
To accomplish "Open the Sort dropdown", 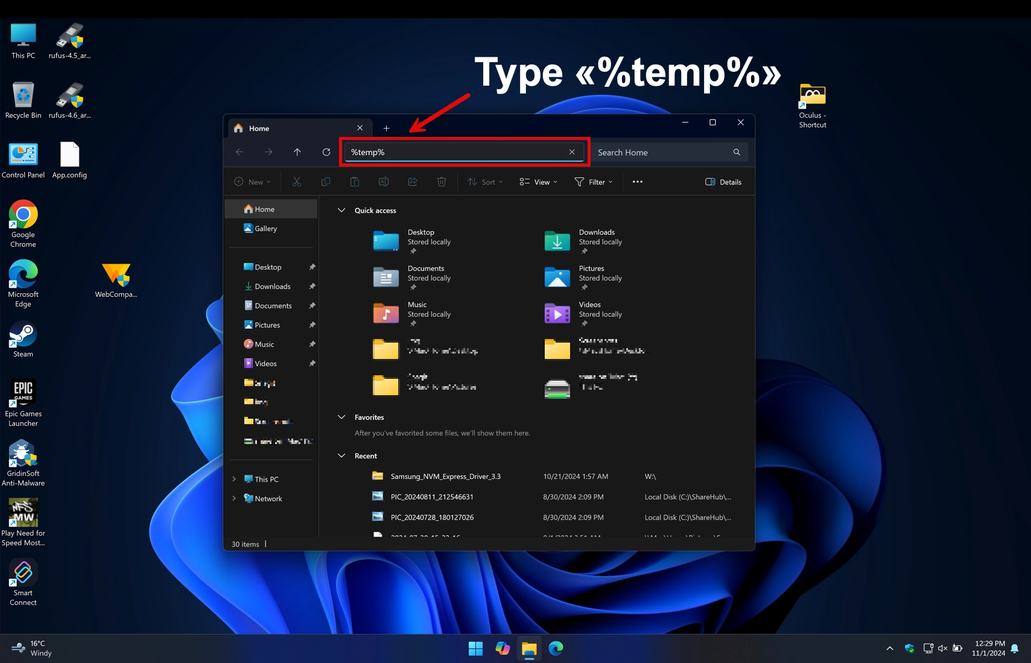I will (485, 182).
